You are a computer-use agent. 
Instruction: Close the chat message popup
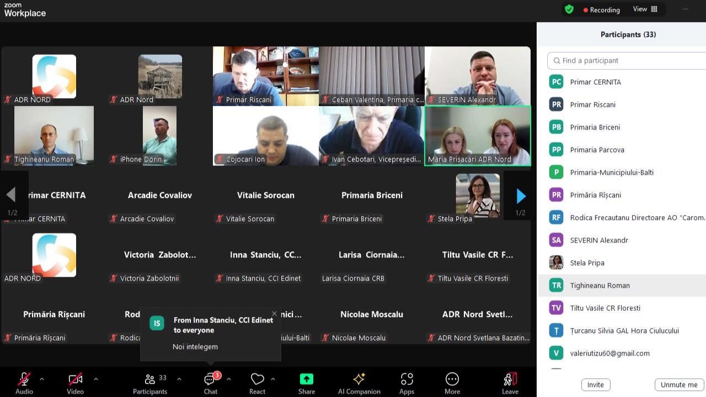pos(274,314)
